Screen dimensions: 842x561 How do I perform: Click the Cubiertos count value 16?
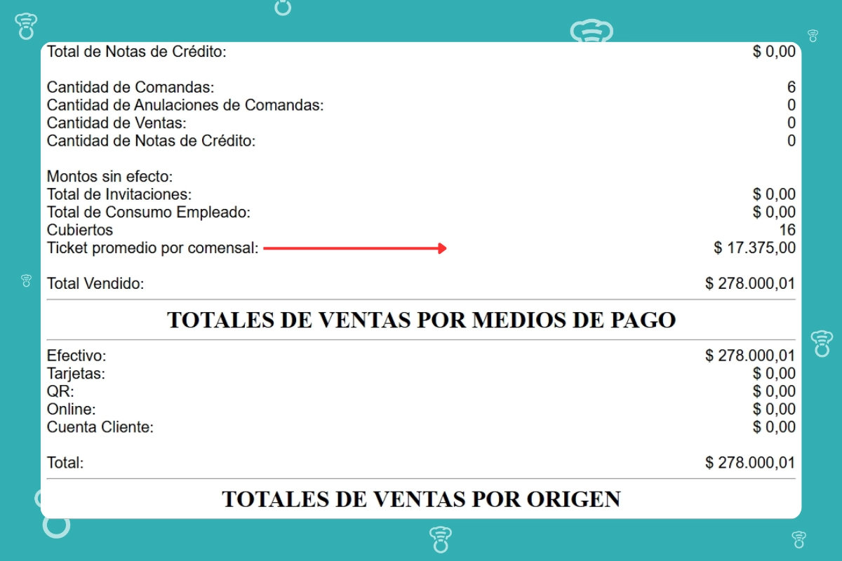click(787, 230)
